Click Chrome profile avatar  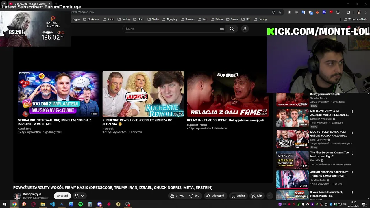click(359, 12)
